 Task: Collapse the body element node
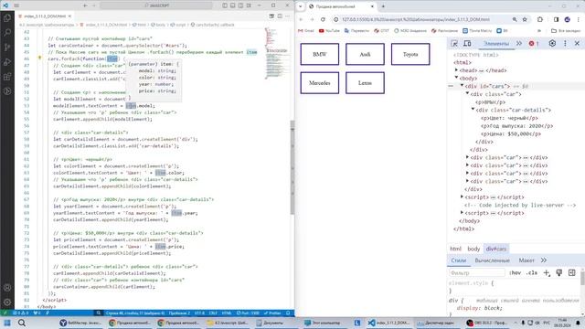[456, 78]
